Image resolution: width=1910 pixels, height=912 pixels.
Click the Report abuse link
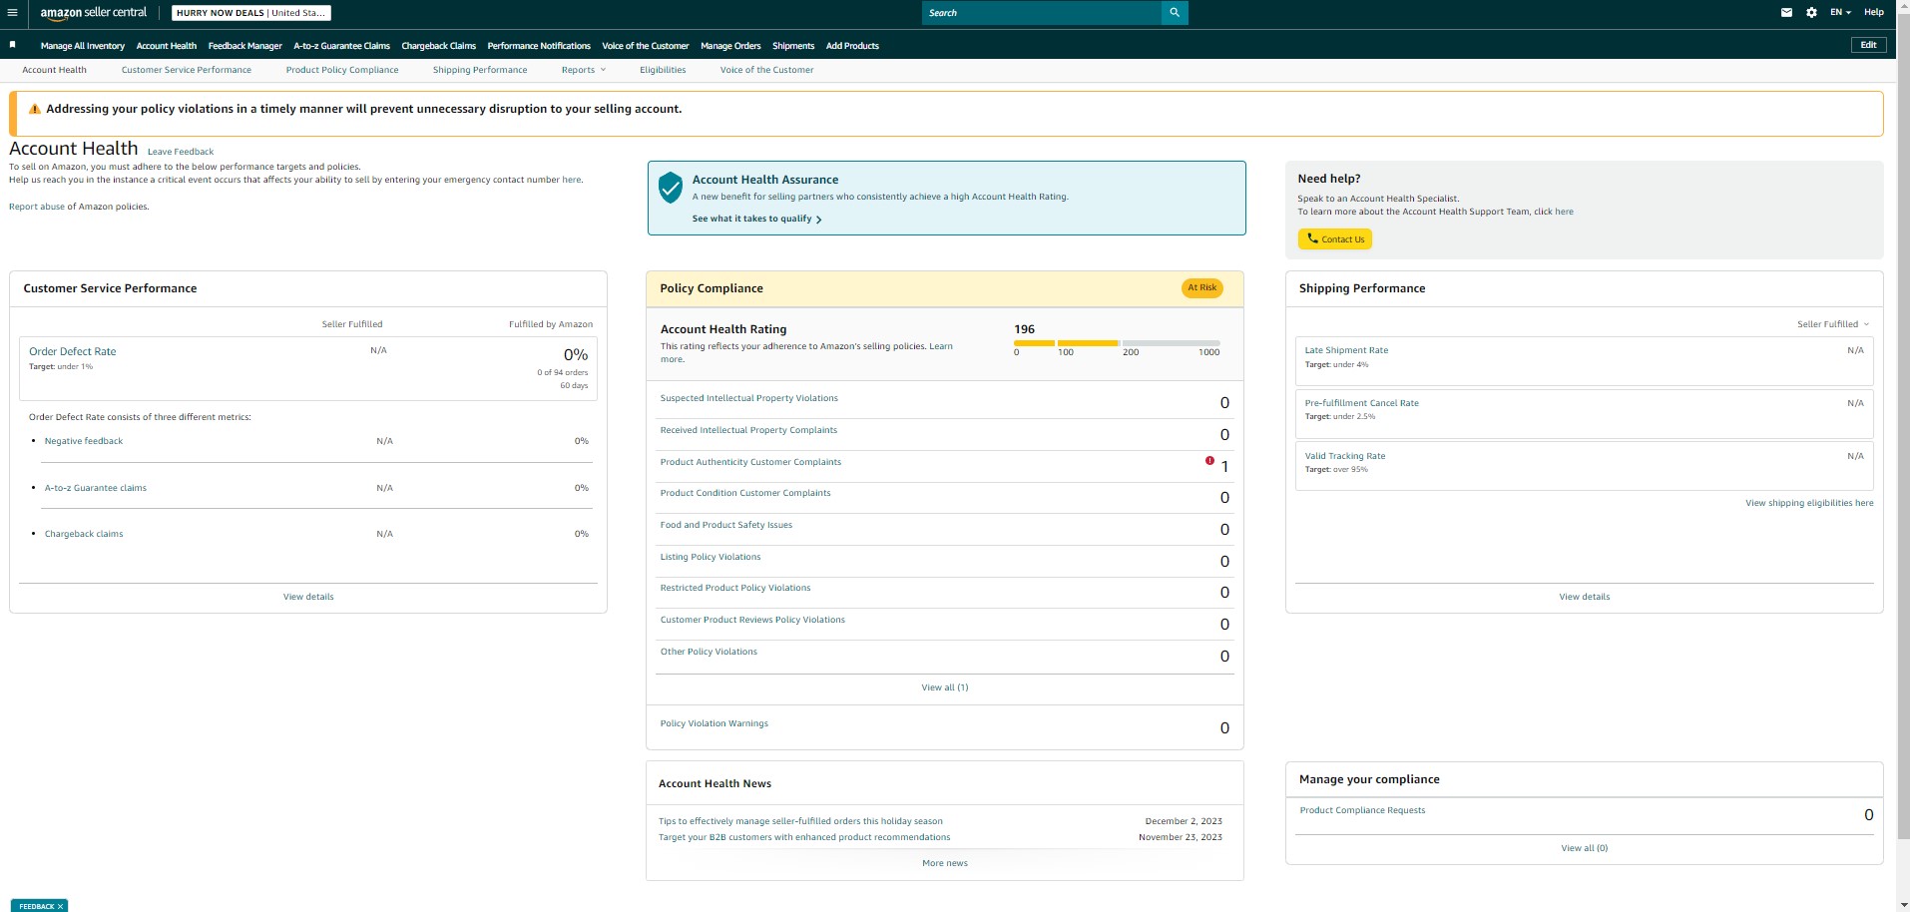point(37,207)
